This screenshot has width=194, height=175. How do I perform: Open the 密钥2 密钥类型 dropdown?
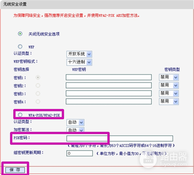[x=169, y=85]
